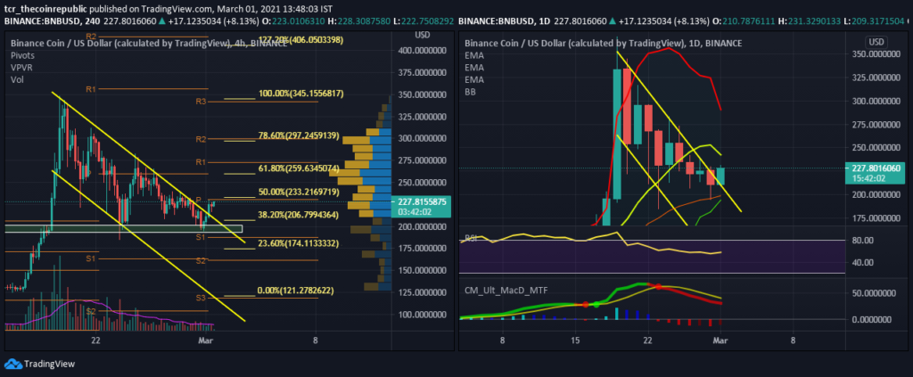Image resolution: width=913 pixels, height=377 pixels.
Task: Select the R3 pivot level label
Action: (x=201, y=102)
